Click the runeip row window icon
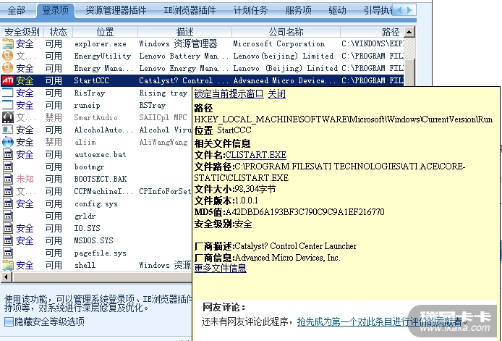 [8, 105]
